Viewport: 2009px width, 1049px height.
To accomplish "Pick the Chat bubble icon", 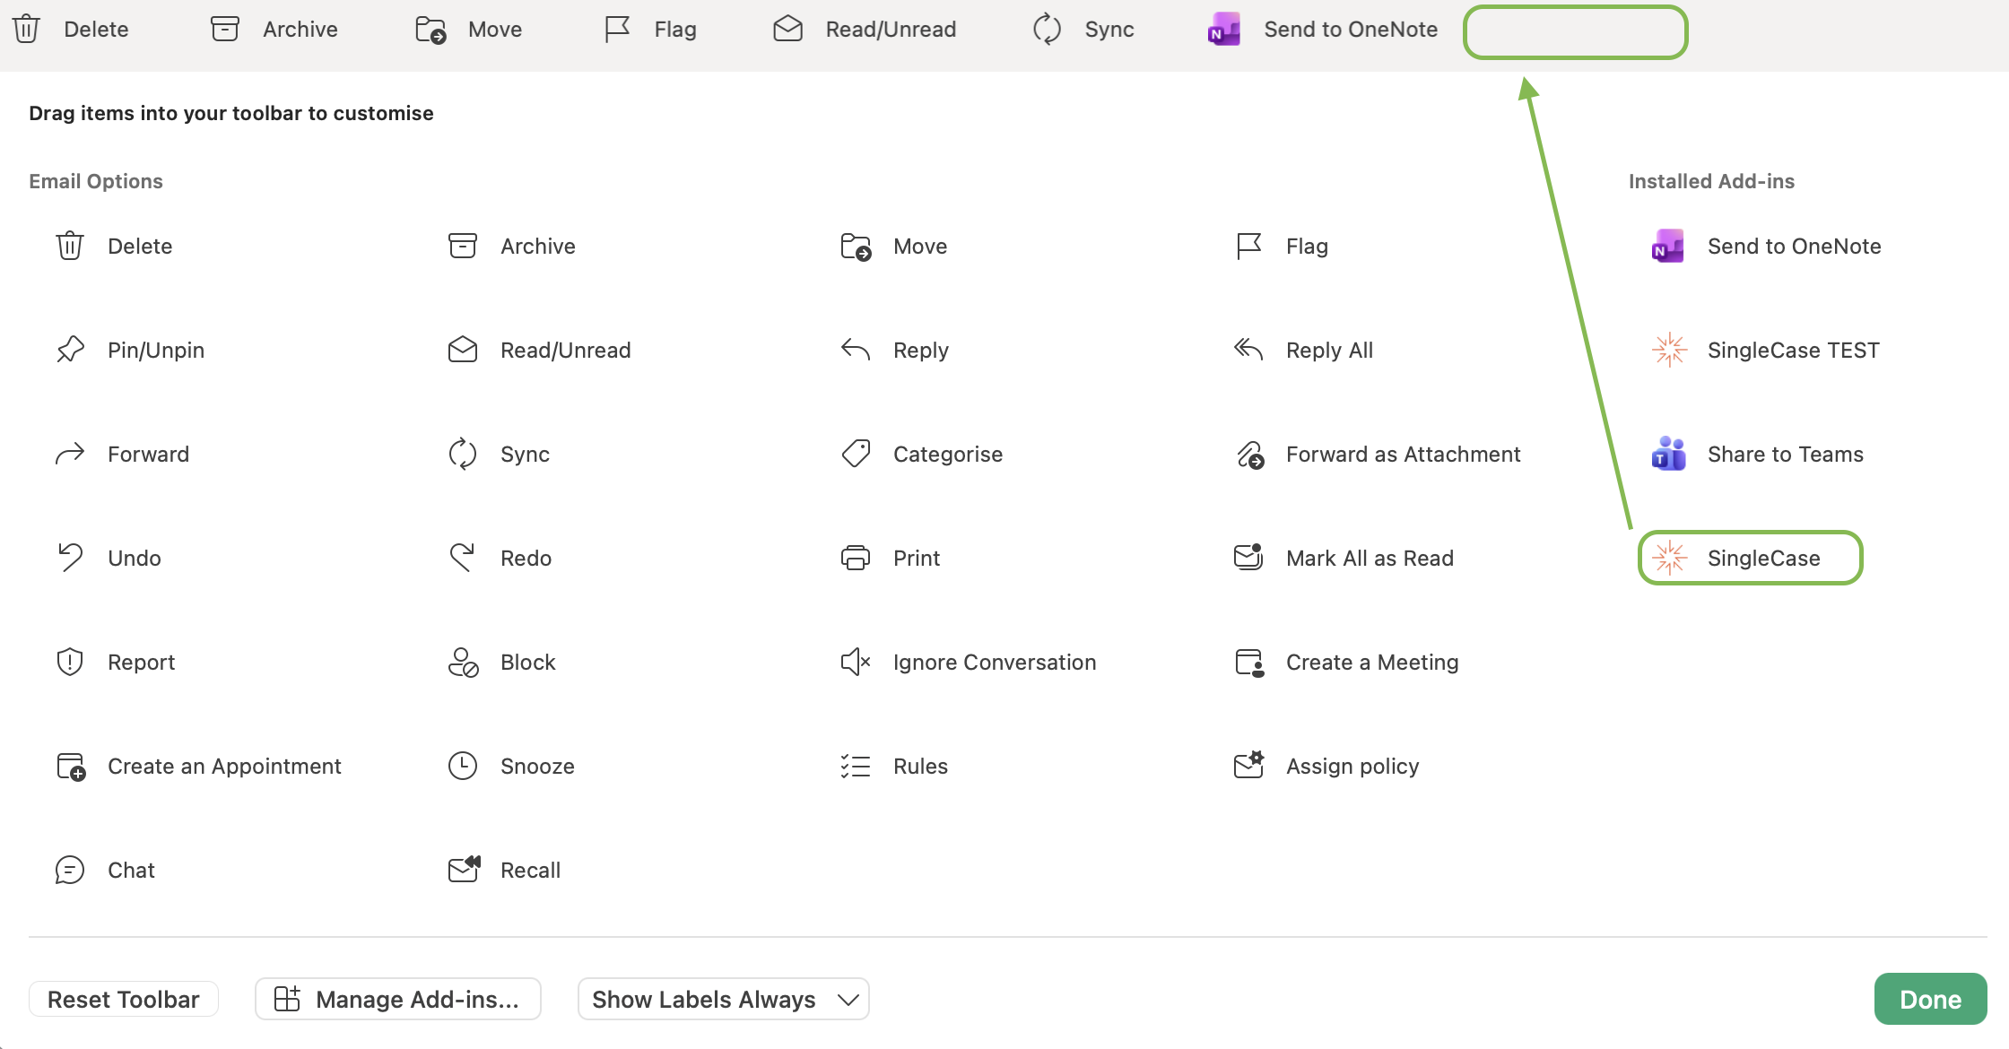I will [70, 870].
